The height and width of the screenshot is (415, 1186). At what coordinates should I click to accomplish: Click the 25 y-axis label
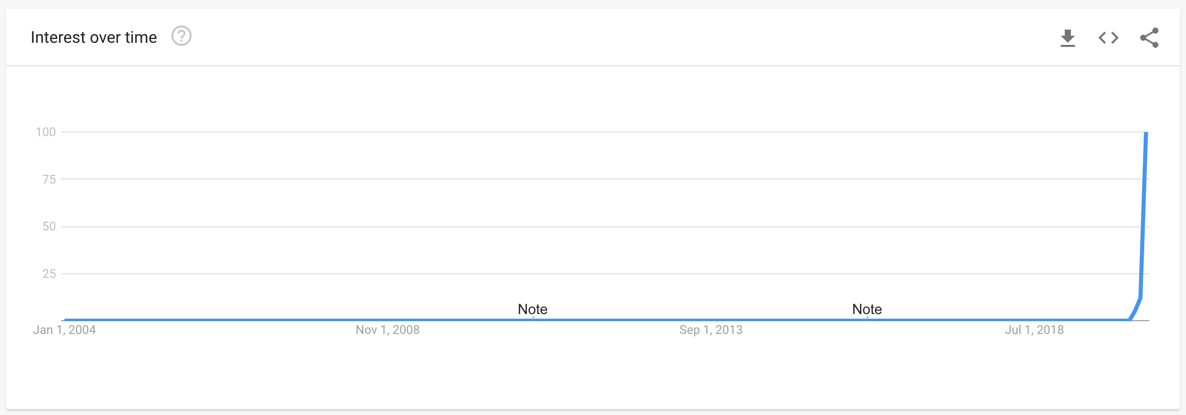(49, 274)
